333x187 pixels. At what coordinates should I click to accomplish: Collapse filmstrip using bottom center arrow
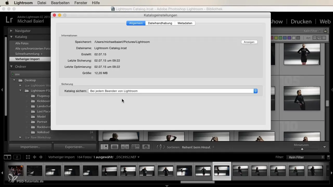coord(167,186)
